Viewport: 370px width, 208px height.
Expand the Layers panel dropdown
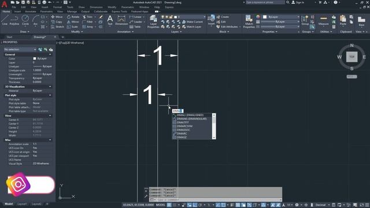pyautogui.click(x=176, y=32)
